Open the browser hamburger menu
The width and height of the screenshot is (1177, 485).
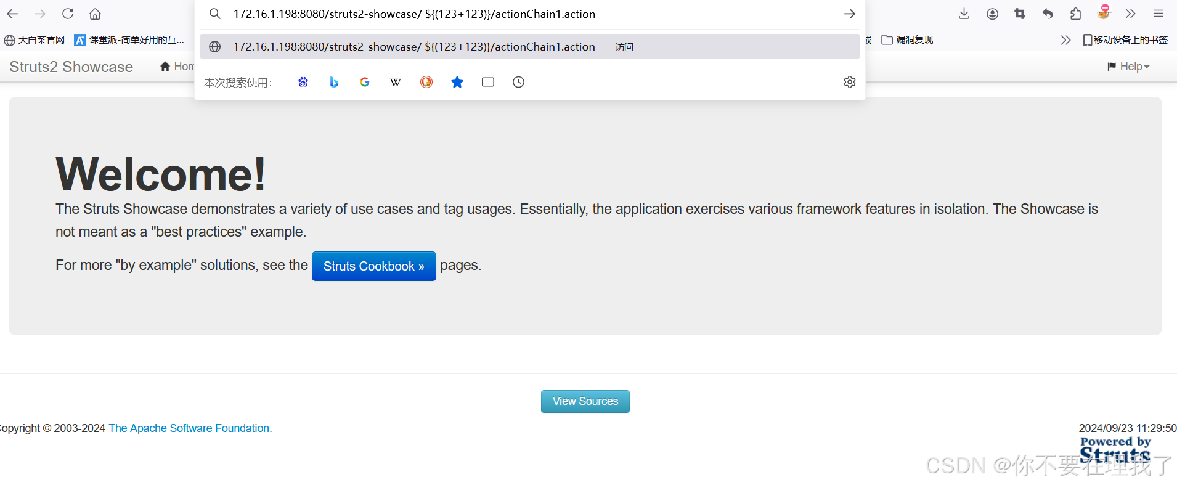[1159, 14]
